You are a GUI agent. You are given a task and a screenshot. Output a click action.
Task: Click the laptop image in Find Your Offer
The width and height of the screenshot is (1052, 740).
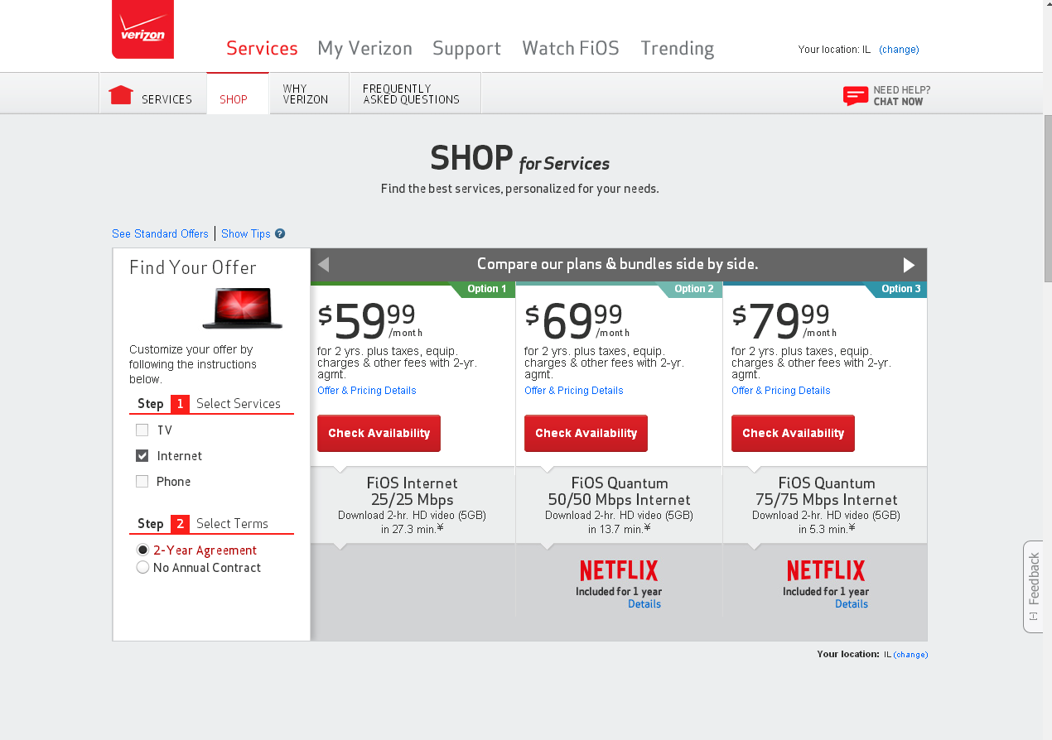pyautogui.click(x=243, y=308)
